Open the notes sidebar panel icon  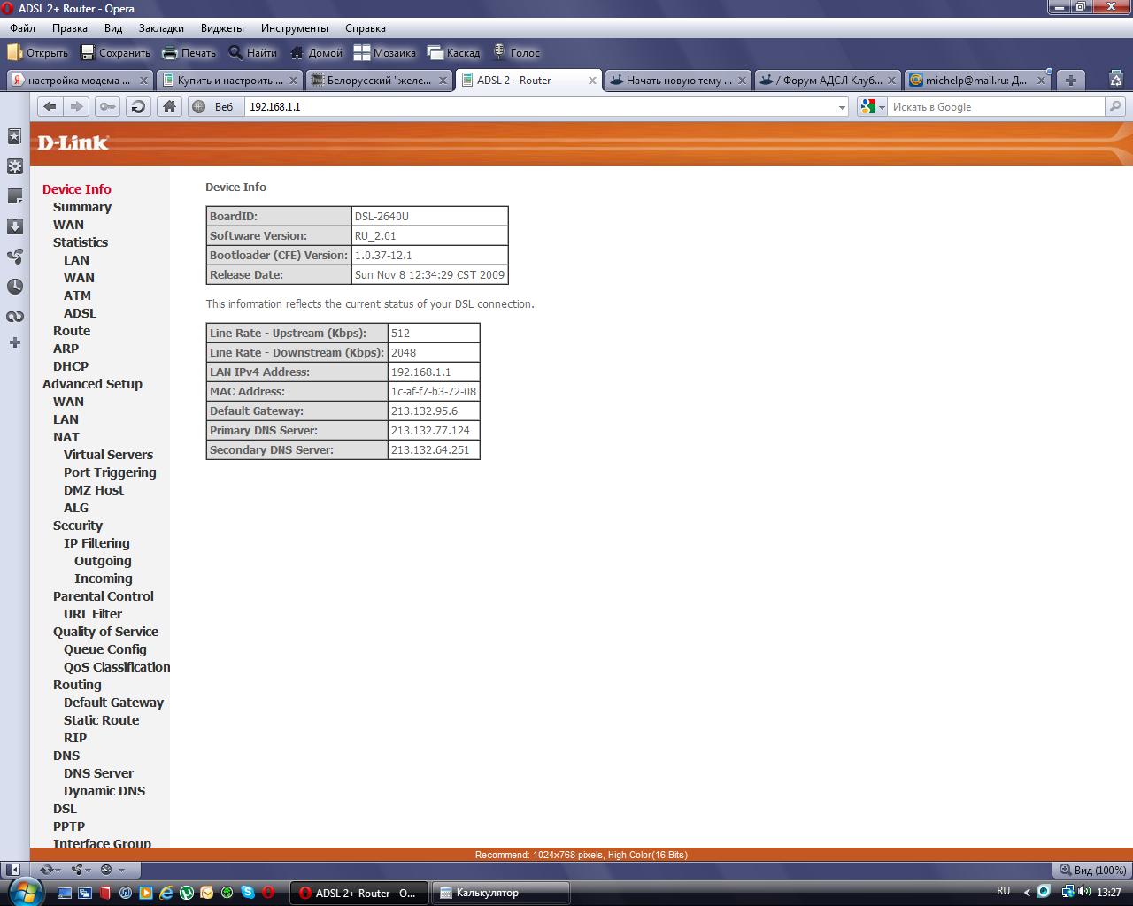click(x=15, y=196)
